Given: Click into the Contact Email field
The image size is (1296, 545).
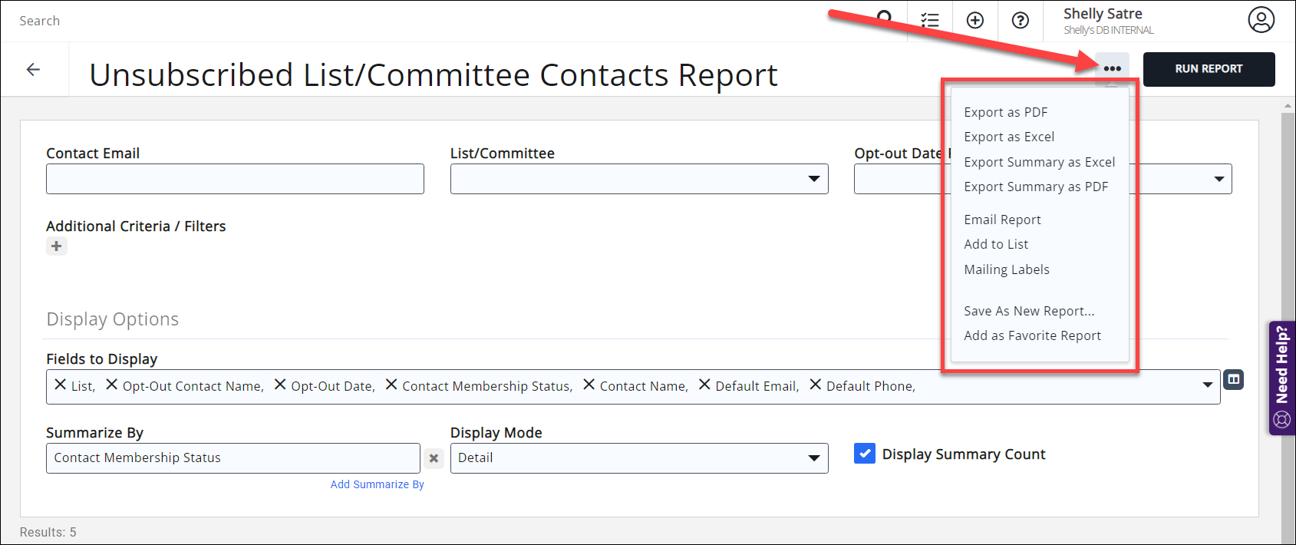Looking at the screenshot, I should point(235,179).
